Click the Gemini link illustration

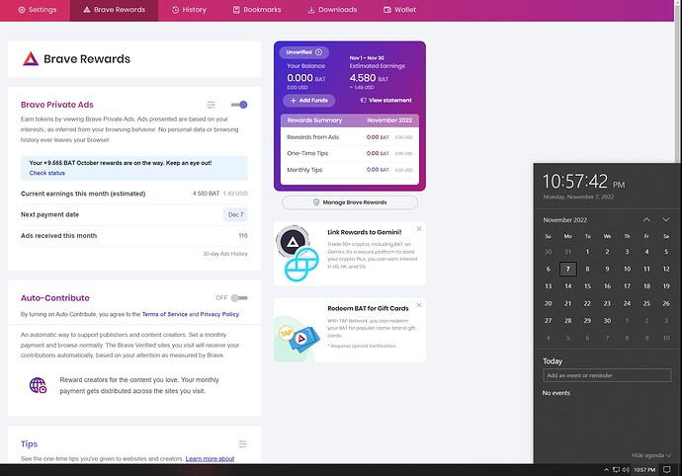click(298, 253)
